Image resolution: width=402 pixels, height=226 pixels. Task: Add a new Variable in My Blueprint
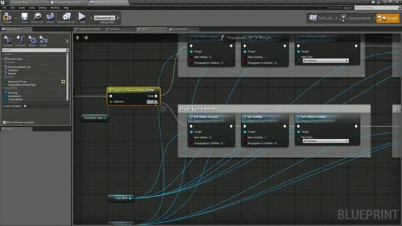8,40
